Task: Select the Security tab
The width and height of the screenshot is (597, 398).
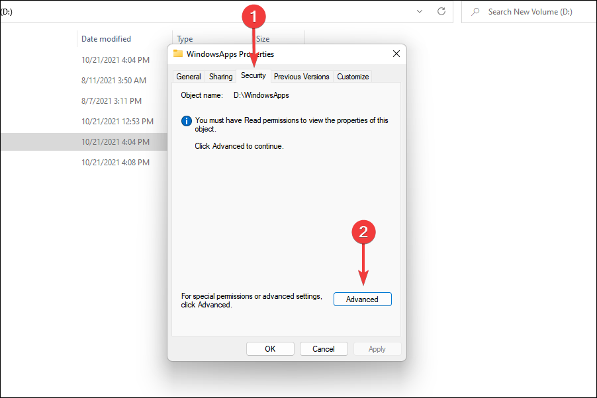Action: (253, 75)
